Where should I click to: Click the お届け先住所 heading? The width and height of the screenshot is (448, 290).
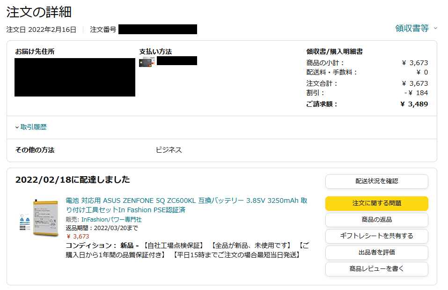(35, 52)
